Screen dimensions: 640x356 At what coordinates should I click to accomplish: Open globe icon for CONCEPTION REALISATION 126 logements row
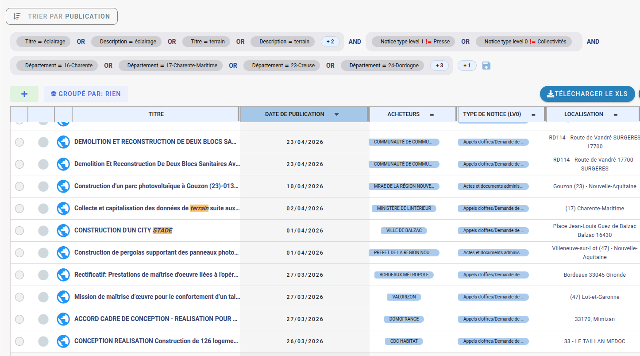(63, 341)
